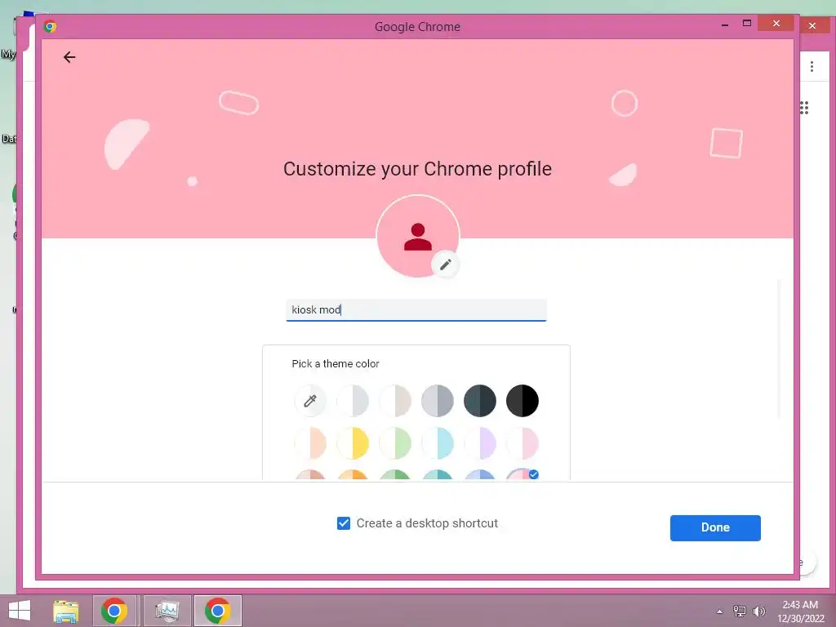Click the Done button
This screenshot has height=627, width=836.
(715, 528)
